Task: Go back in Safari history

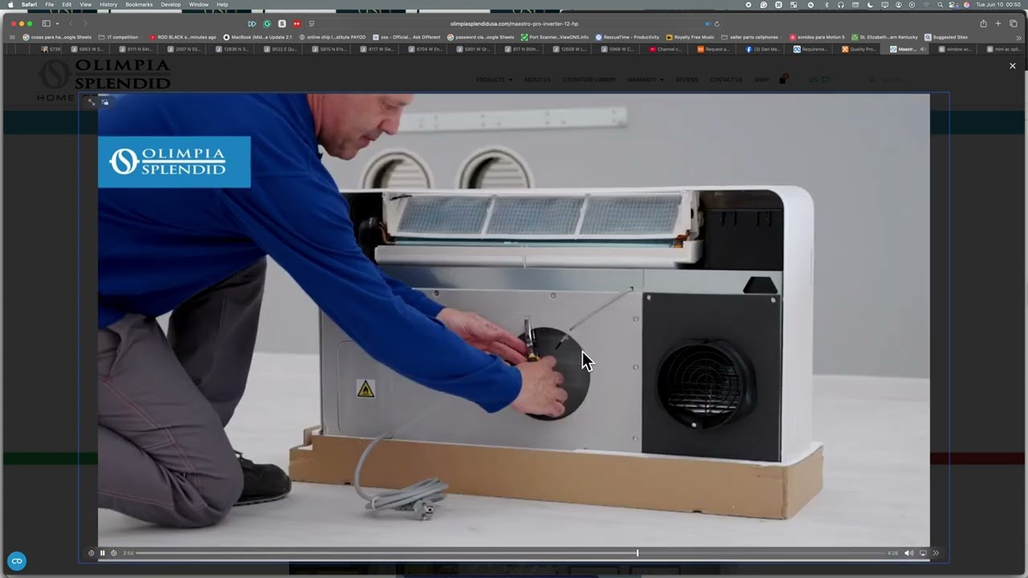Action: tap(71, 24)
